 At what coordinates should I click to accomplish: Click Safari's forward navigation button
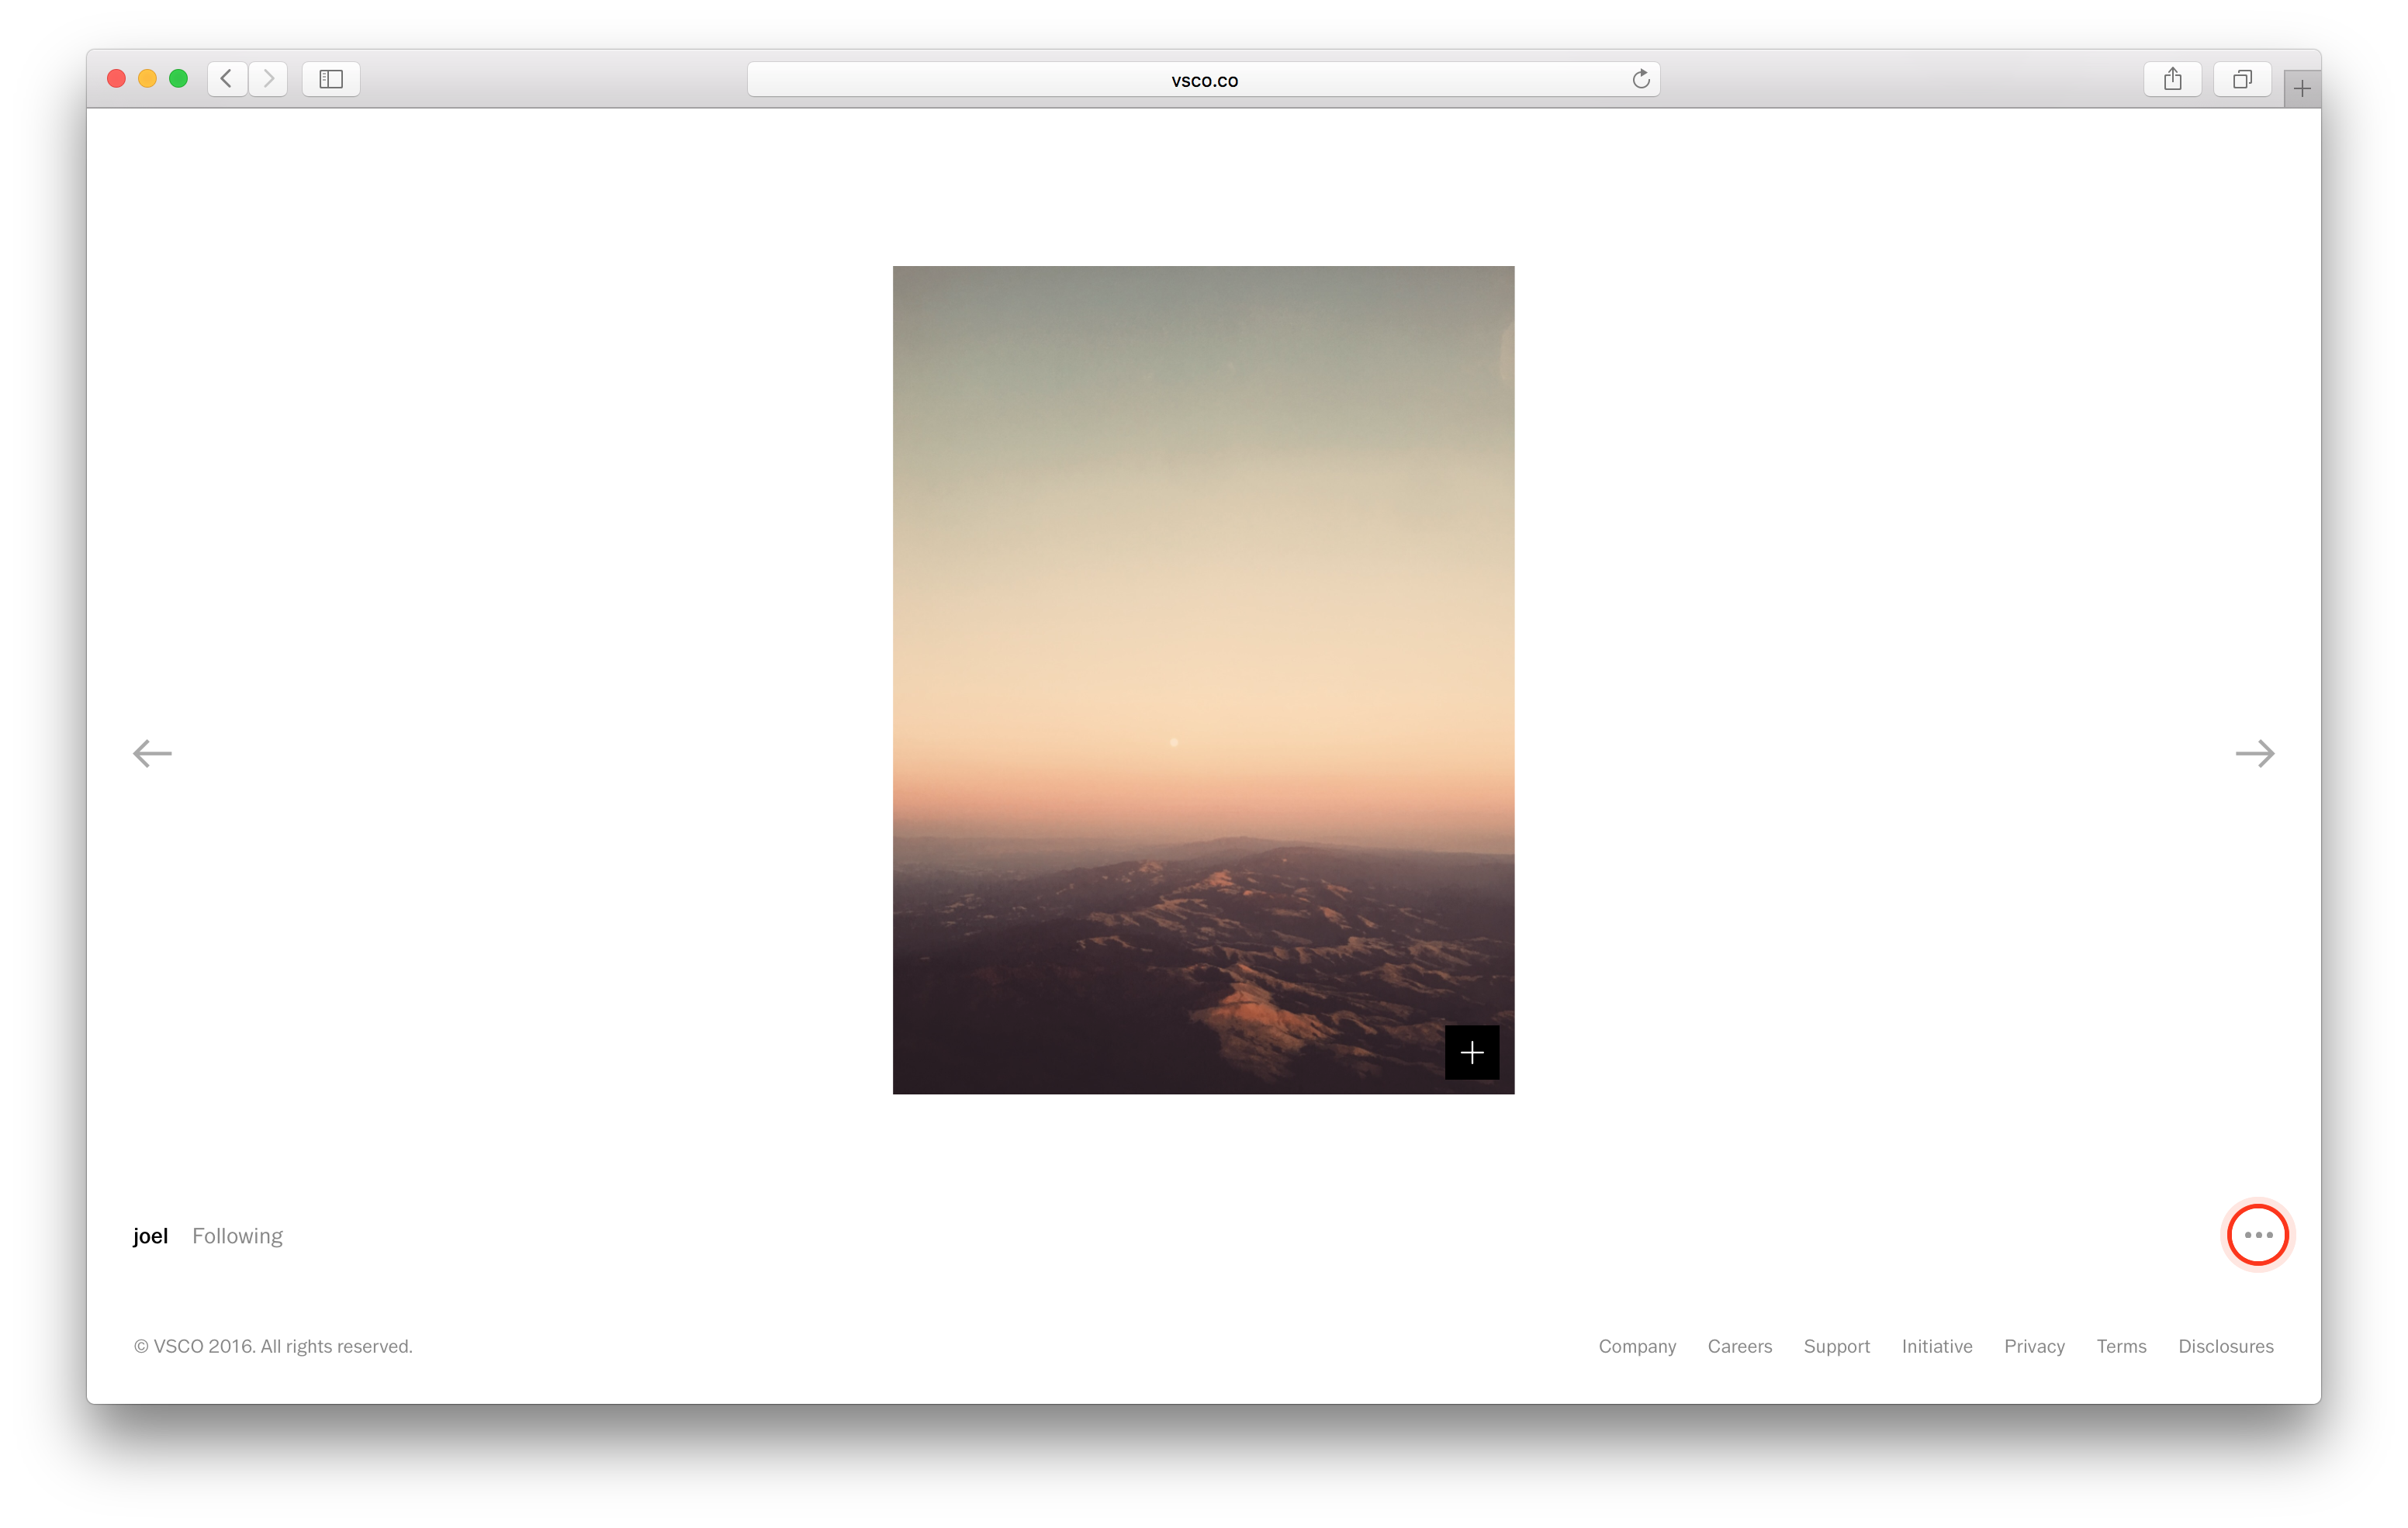[x=268, y=79]
